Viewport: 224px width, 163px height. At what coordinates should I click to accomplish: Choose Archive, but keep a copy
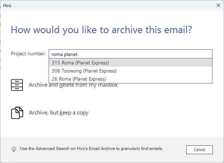point(58,113)
